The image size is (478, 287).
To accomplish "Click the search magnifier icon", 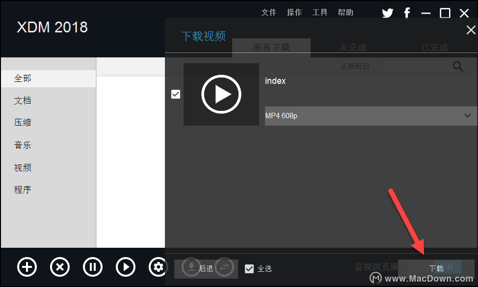I will tap(458, 66).
